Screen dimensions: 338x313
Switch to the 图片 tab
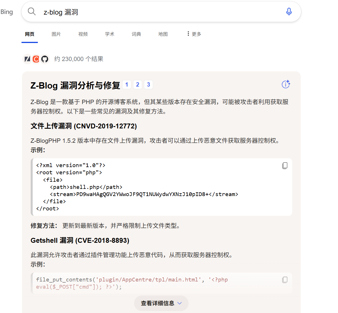pyautogui.click(x=56, y=34)
